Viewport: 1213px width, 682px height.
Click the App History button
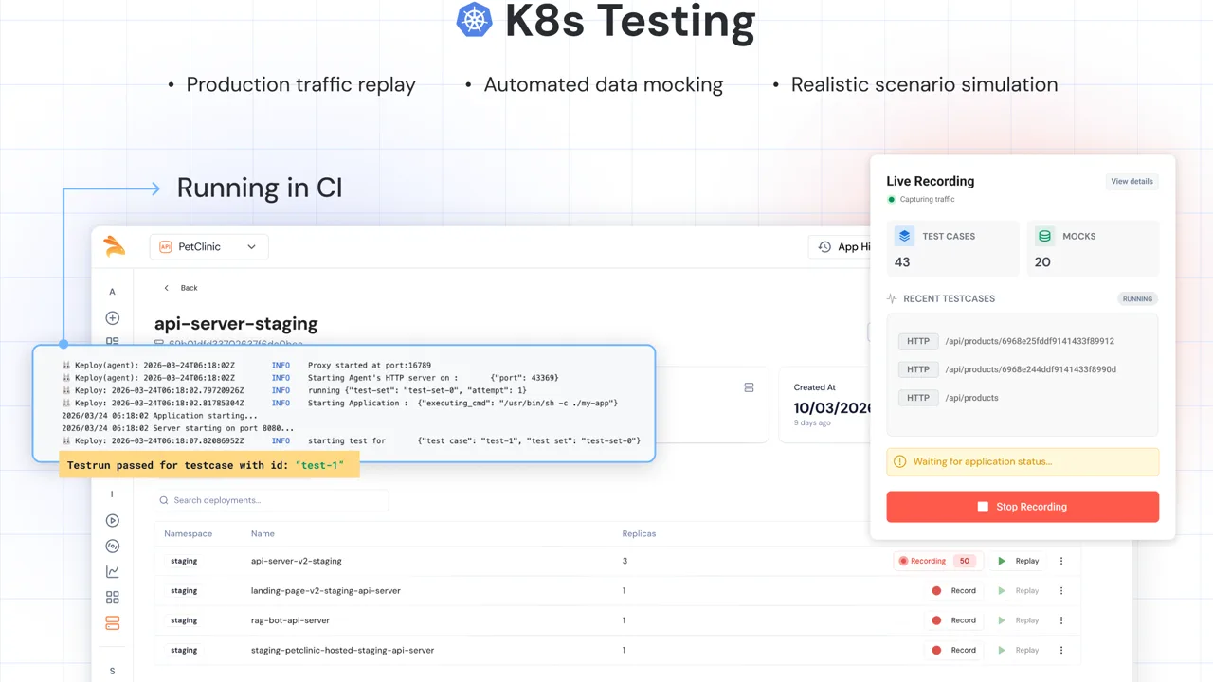pyautogui.click(x=840, y=247)
